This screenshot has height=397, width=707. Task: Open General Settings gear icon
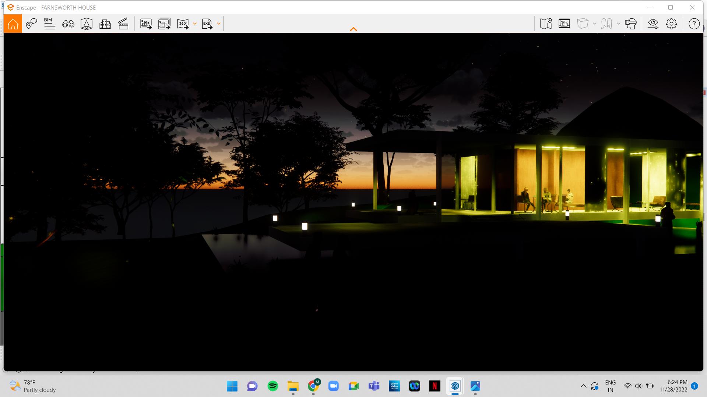pyautogui.click(x=671, y=24)
